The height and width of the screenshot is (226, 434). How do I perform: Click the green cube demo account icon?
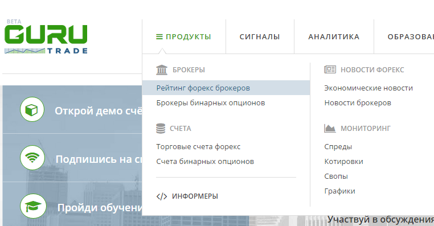32,109
